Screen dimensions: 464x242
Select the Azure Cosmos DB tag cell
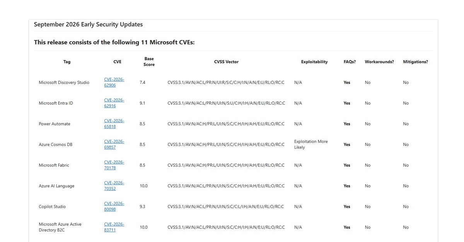coord(55,145)
